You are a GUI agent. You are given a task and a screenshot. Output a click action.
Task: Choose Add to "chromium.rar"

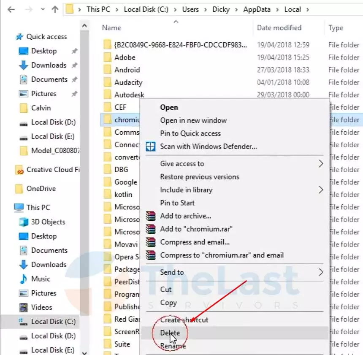(196, 229)
